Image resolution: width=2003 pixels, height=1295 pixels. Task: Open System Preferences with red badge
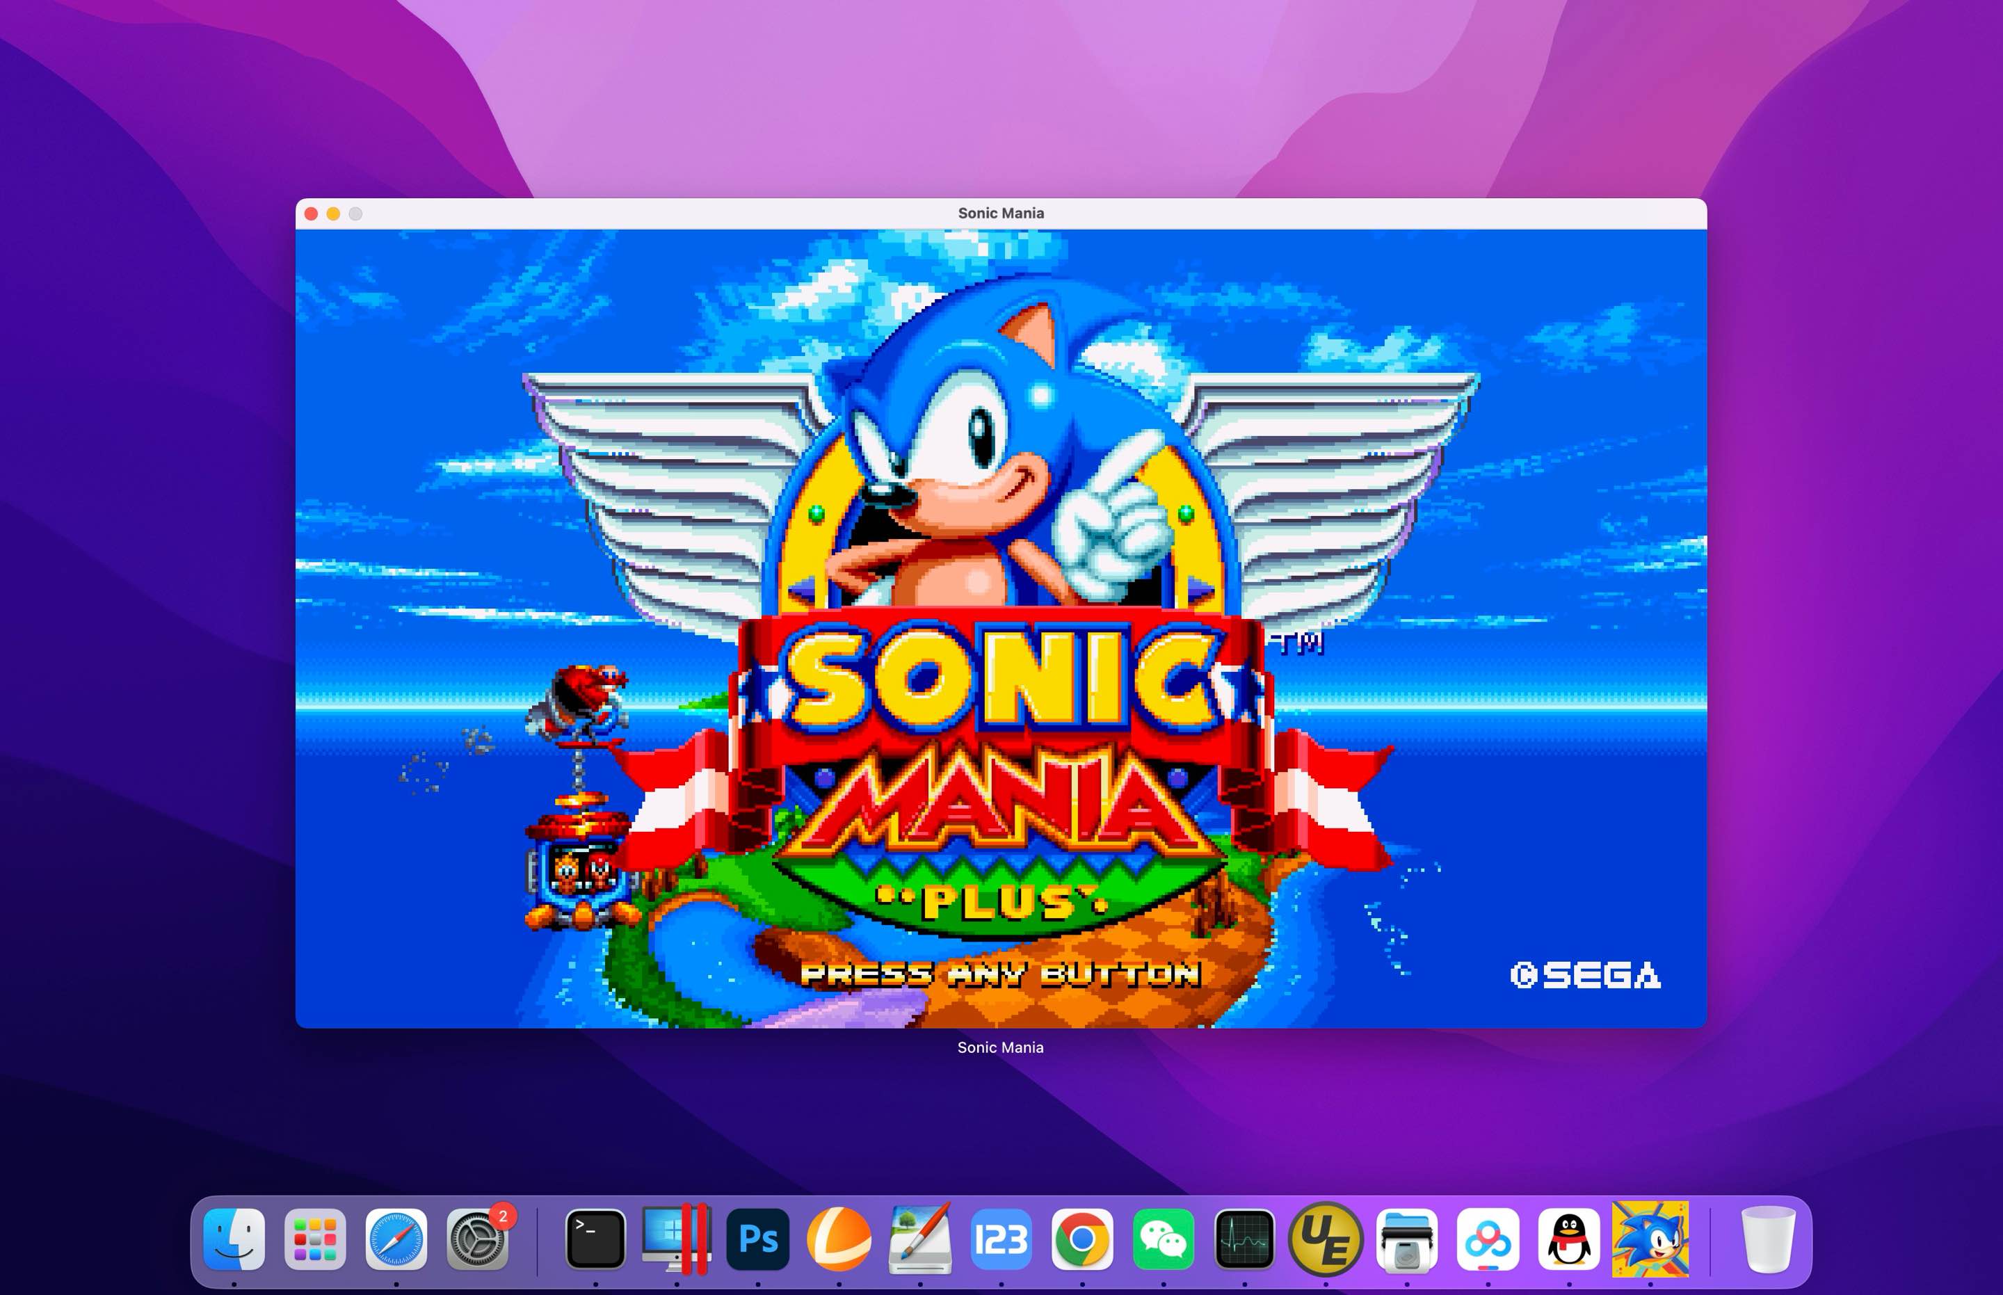click(478, 1239)
